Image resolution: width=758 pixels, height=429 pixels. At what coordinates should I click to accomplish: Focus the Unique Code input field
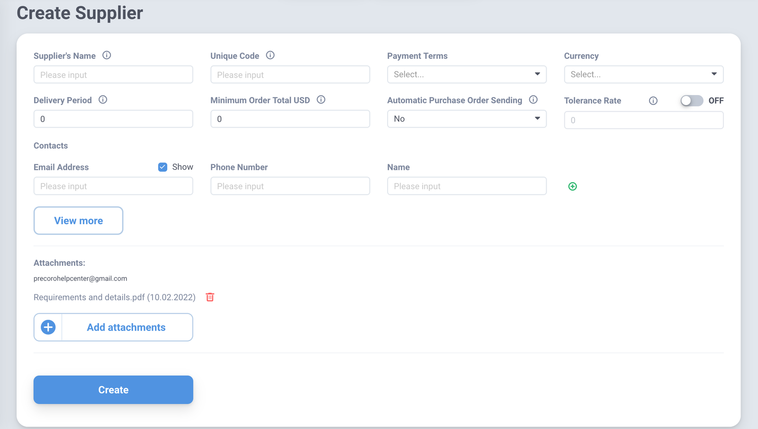point(290,74)
